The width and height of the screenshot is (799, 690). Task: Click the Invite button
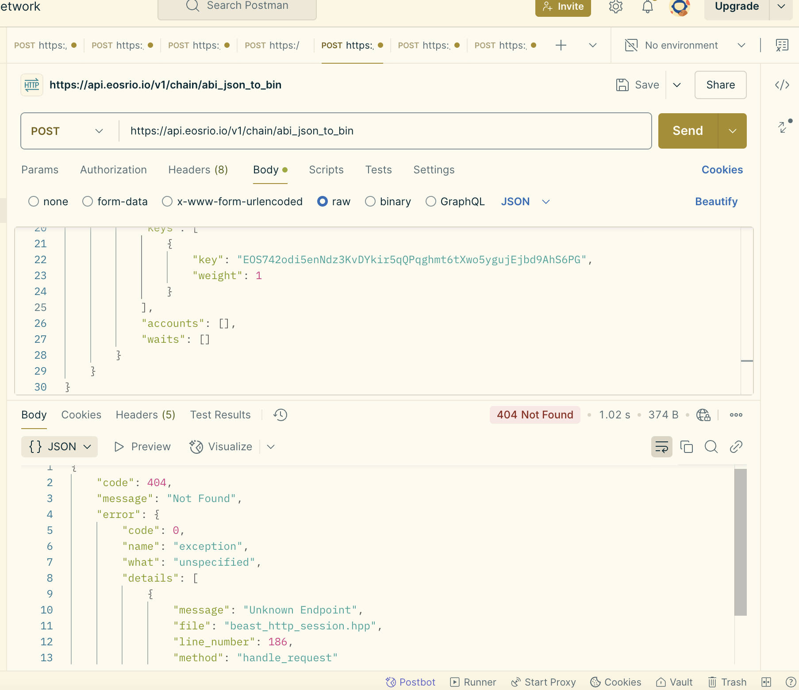point(563,7)
